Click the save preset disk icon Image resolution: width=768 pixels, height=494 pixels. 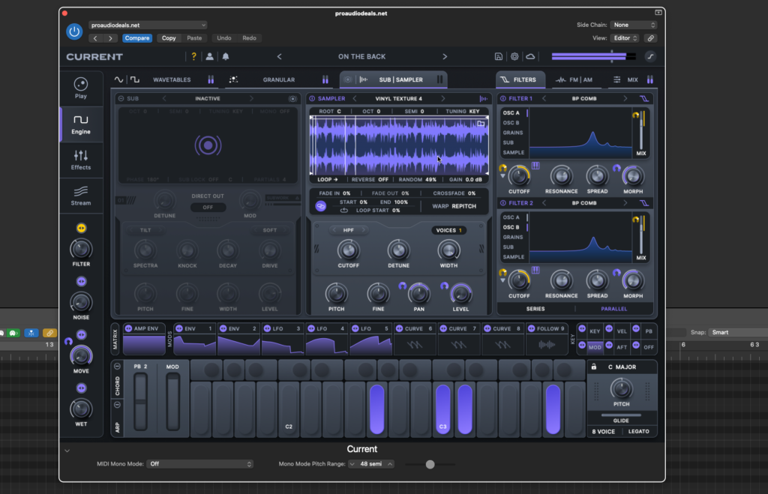(498, 56)
